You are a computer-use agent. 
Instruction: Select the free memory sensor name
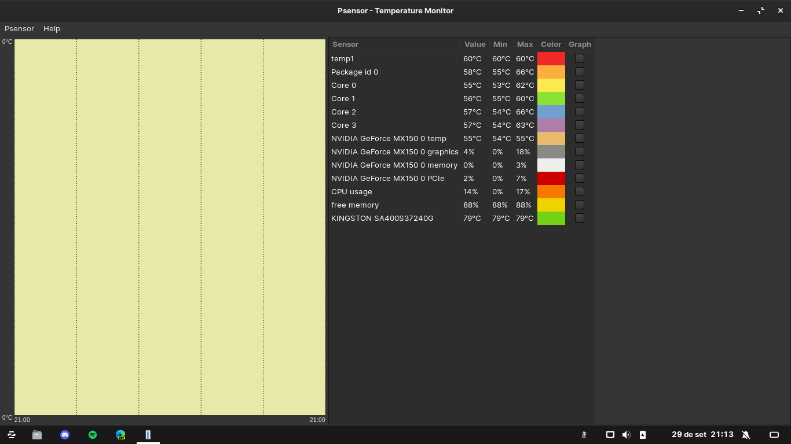point(355,205)
